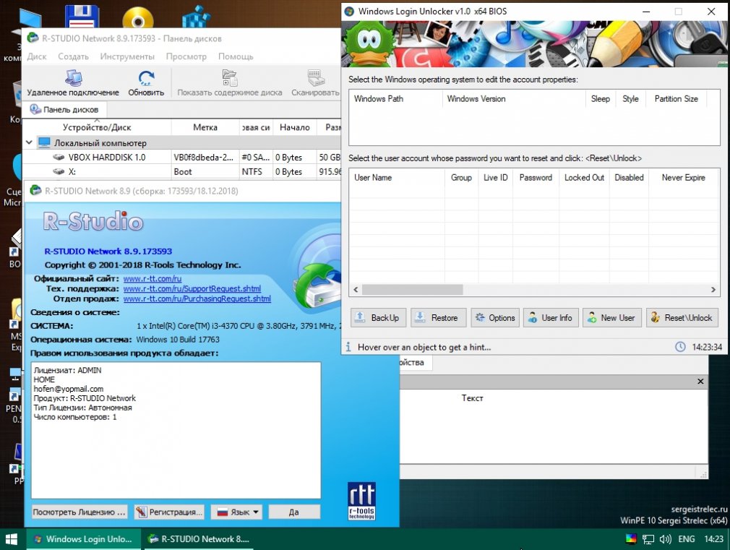Click the Local computer (Локальный компьютер) icon

point(44,142)
